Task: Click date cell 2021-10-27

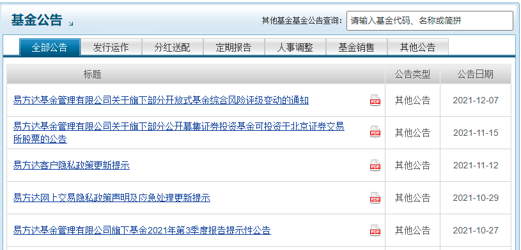Action: [x=476, y=230]
